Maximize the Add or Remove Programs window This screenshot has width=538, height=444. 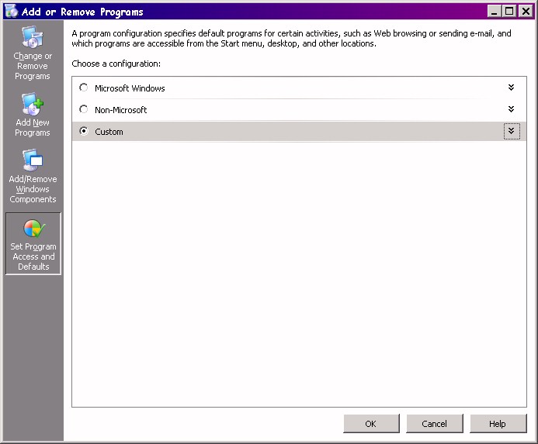[x=509, y=12]
